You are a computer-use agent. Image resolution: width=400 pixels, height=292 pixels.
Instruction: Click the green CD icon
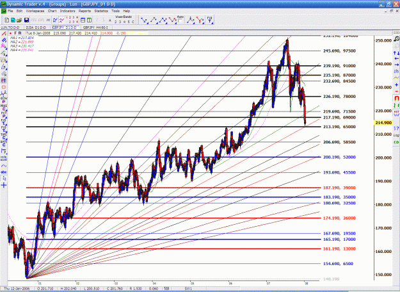(396, 142)
